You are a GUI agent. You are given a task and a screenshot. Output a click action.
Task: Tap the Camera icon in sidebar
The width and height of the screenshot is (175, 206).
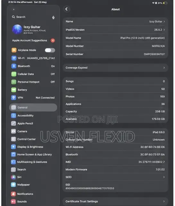coord(13,131)
